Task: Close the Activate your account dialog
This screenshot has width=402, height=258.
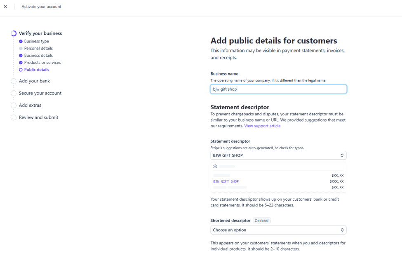Action: (5, 7)
